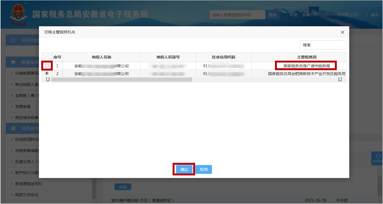
Task: Click left arrow of table horizontal scrollbar
Action: coord(48,79)
